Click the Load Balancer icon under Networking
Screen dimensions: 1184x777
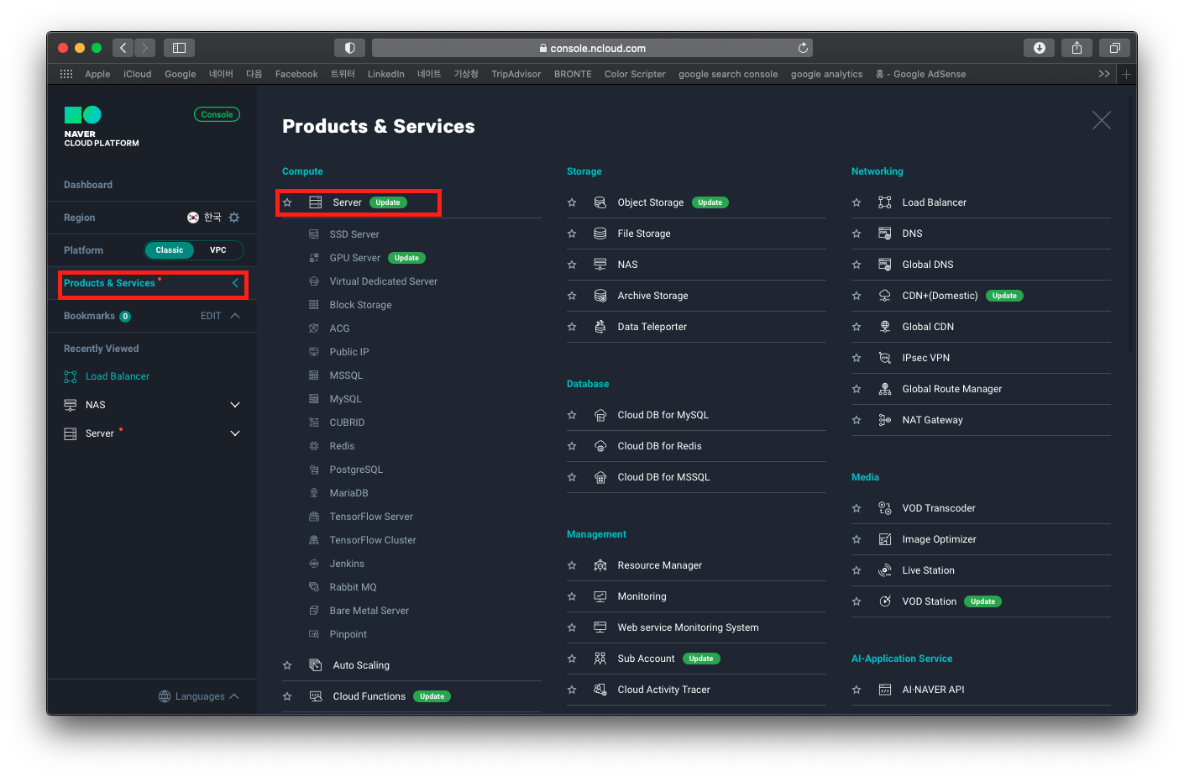(x=885, y=202)
